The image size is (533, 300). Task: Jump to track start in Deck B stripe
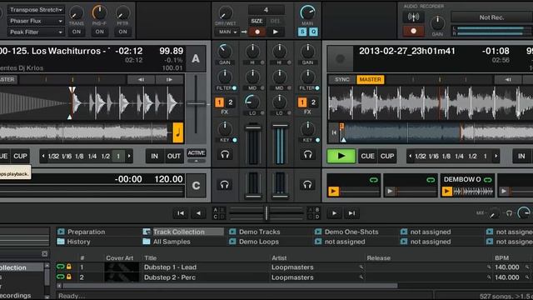coord(334,132)
